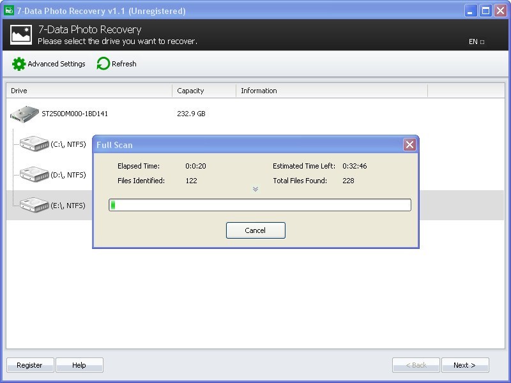This screenshot has width=511, height=383.
Task: Go to the Next step
Action: [x=464, y=365]
